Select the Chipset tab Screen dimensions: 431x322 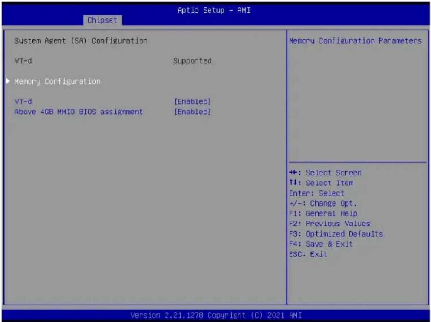102,20
